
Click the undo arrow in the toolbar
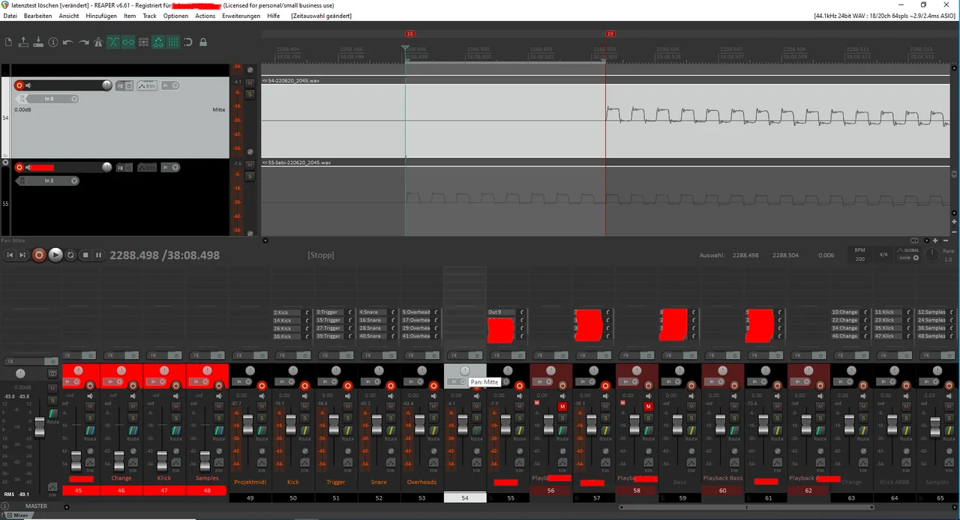pyautogui.click(x=68, y=43)
